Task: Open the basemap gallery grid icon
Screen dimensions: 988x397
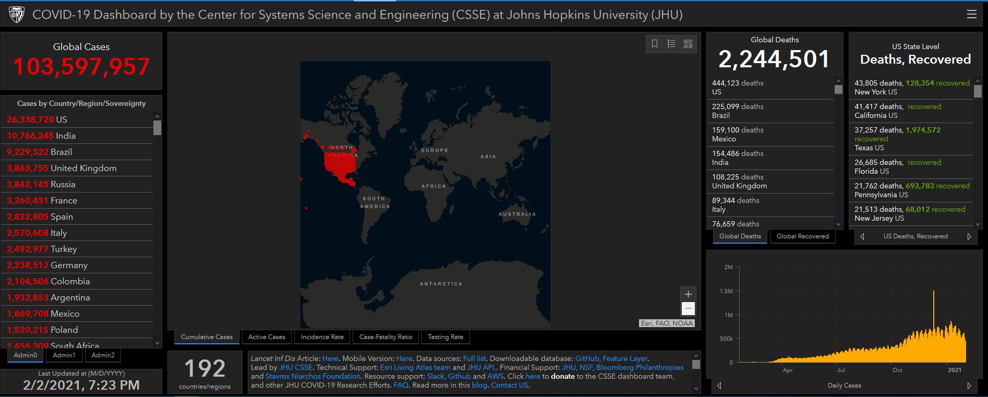Action: click(x=688, y=44)
